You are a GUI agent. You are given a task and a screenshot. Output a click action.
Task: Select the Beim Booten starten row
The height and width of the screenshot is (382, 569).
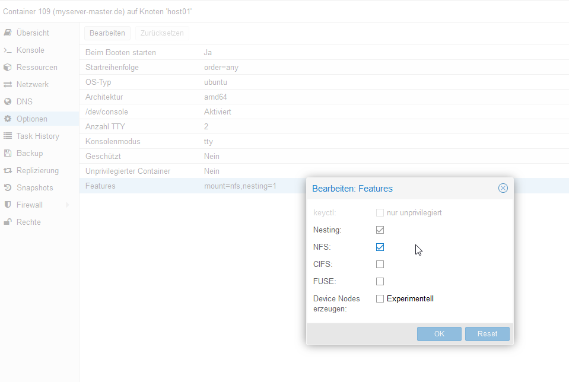point(324,52)
